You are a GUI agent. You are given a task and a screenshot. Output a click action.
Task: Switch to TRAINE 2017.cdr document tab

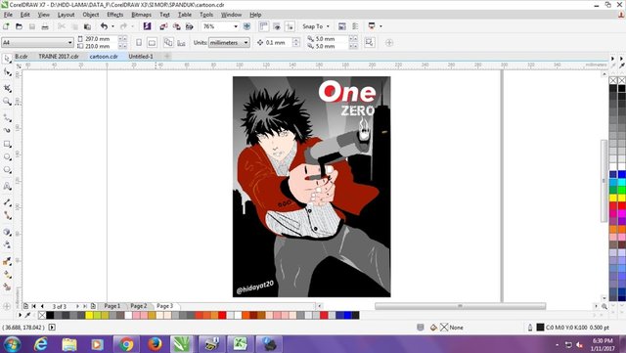(x=59, y=57)
